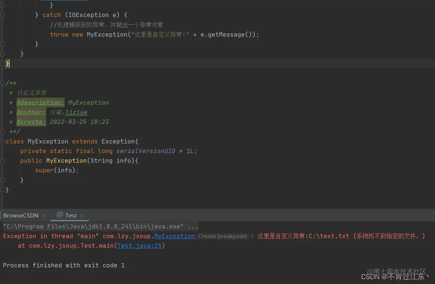Open the Test.java:25 stack trace link
The width and height of the screenshot is (435, 284).
139,246
